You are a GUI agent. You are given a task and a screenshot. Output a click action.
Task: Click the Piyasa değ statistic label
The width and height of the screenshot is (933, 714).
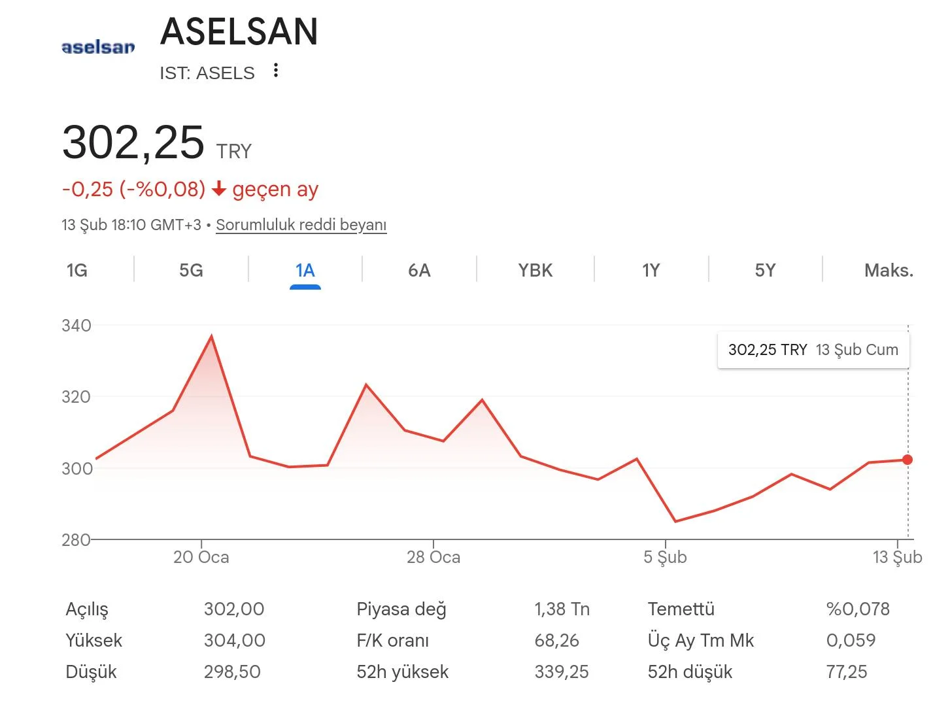click(x=401, y=609)
